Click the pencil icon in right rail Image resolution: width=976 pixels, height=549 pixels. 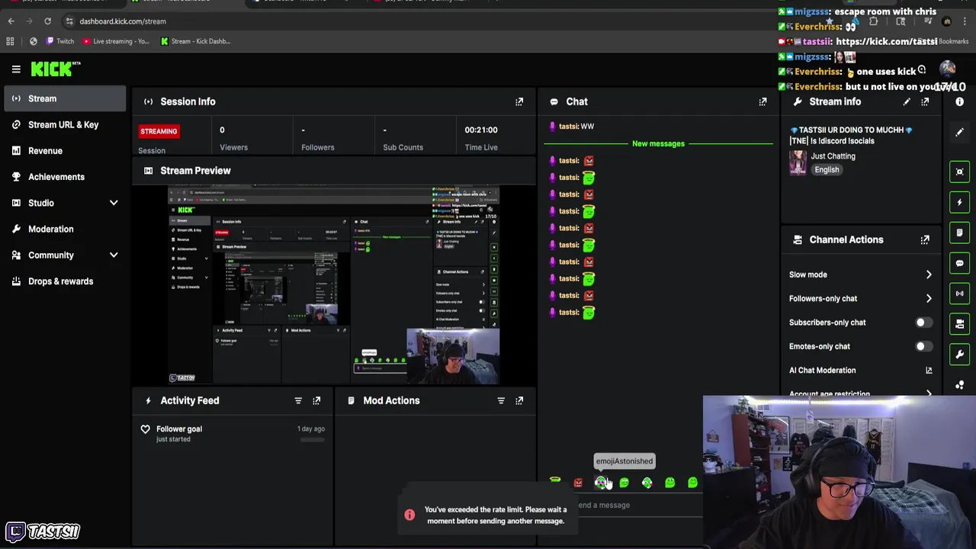pos(960,132)
